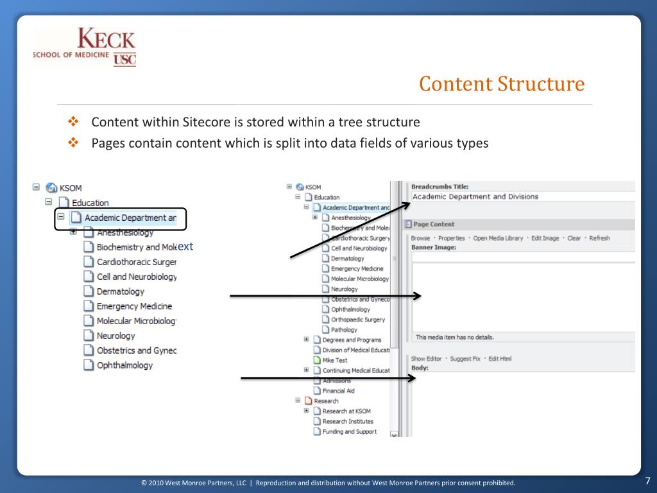Select Emergency Medicine in the left tree
The image size is (657, 493).
click(x=135, y=306)
